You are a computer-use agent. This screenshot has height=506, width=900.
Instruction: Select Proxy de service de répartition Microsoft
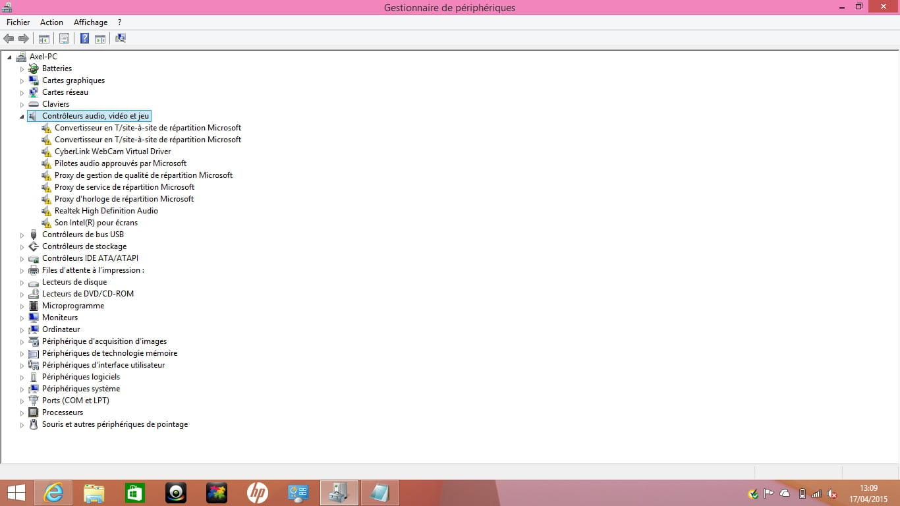point(125,187)
